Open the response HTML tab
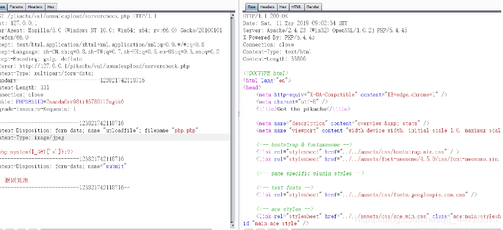The height and width of the screenshot is (230, 503). [296, 6]
